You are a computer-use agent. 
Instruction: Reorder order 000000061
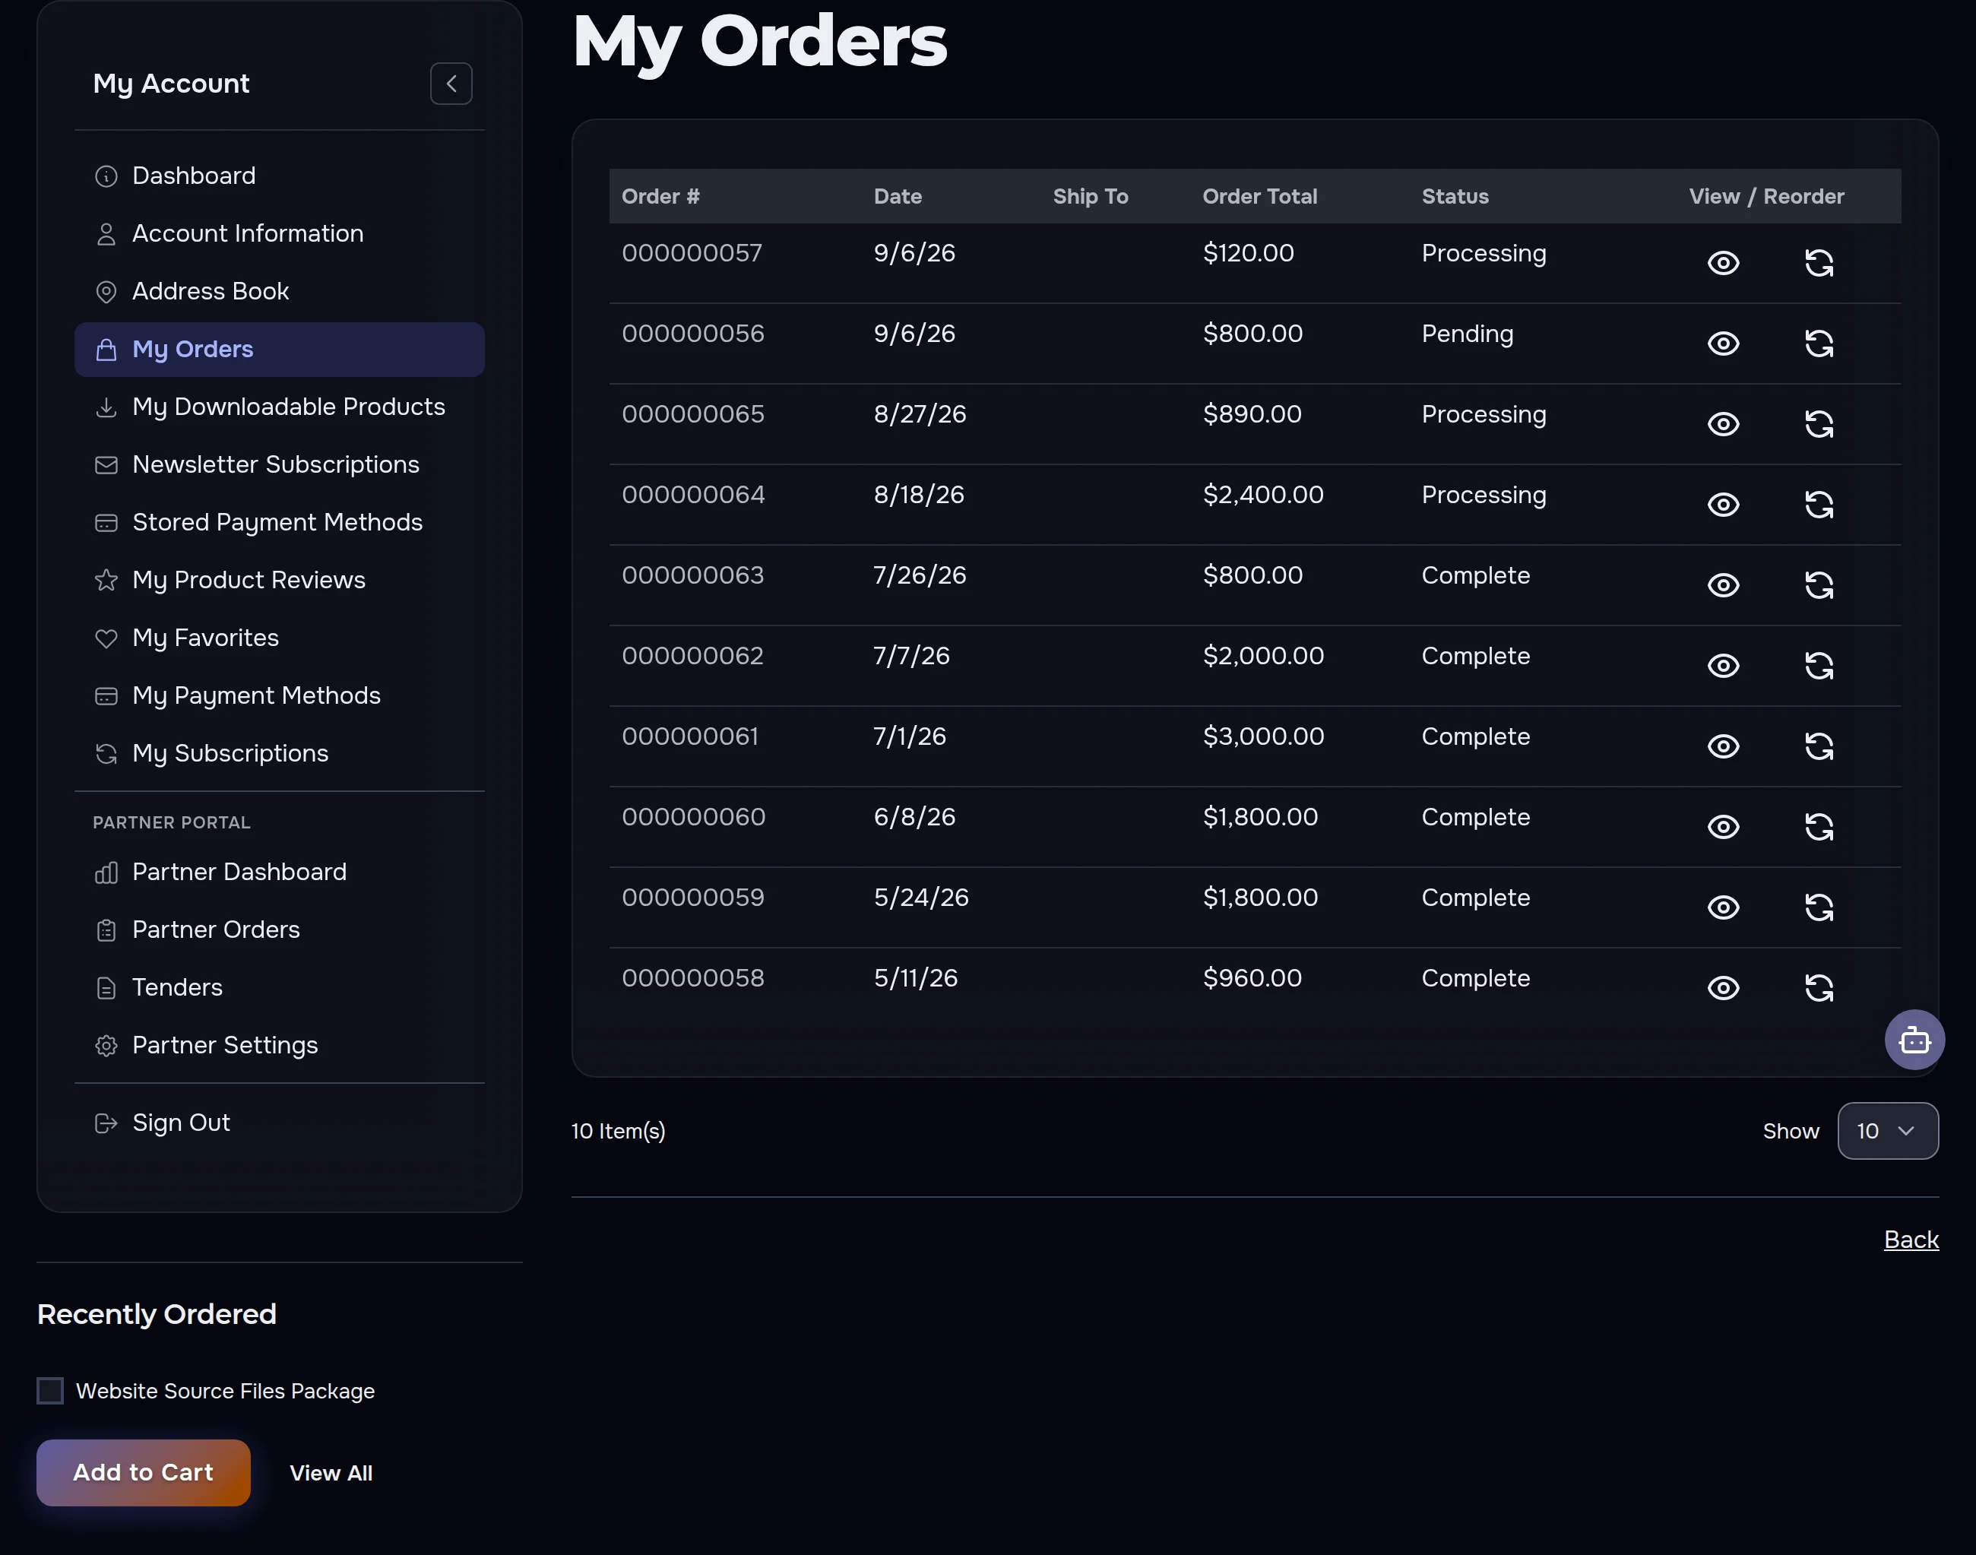pos(1819,746)
